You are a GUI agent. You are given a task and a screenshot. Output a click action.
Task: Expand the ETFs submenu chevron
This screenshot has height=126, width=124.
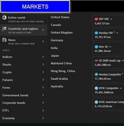pos(43,110)
